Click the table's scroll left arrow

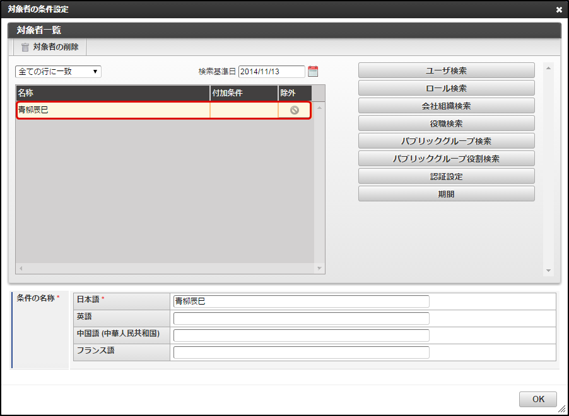coord(21,268)
